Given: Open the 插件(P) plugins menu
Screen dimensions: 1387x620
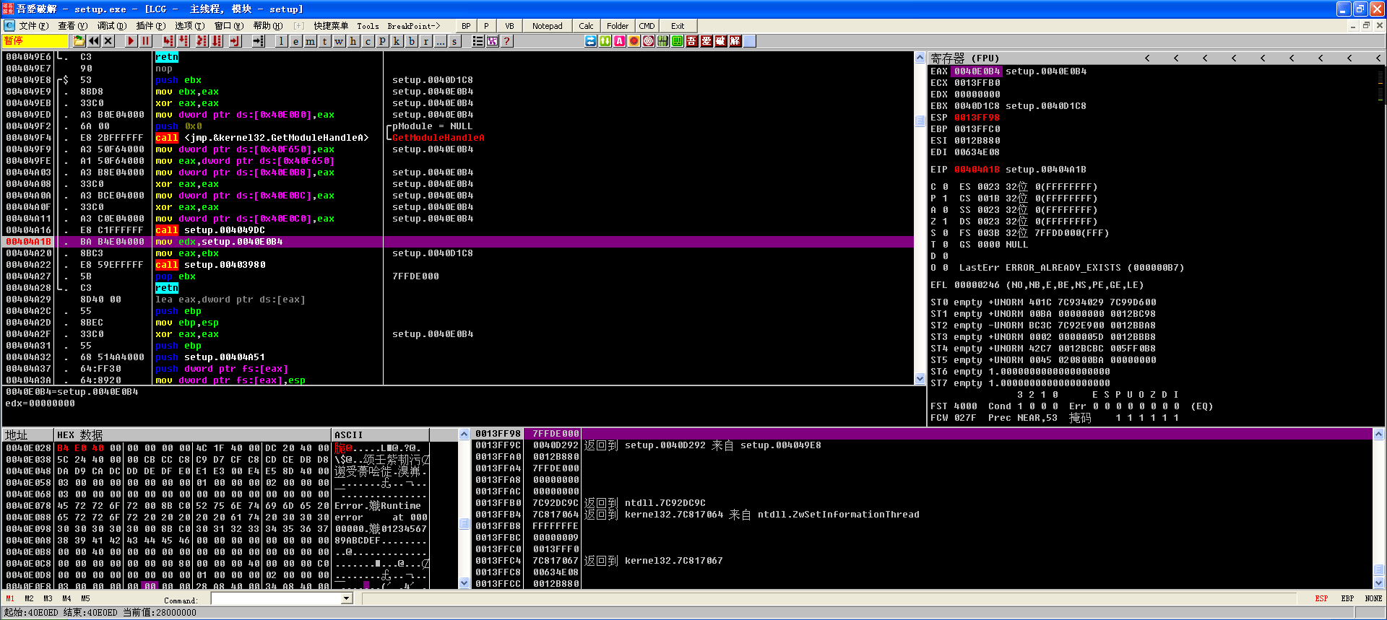Looking at the screenshot, I should click(150, 26).
